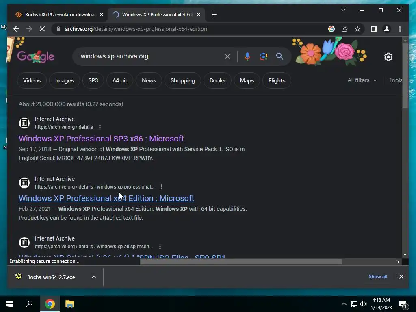The image size is (416, 312).
Task: Open Google quick settings gear
Action: click(388, 56)
